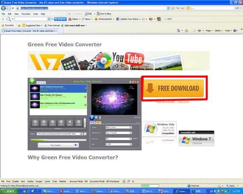Open the Codec dropdown in the converter screenshot
The image size is (243, 194).
click(x=119, y=127)
